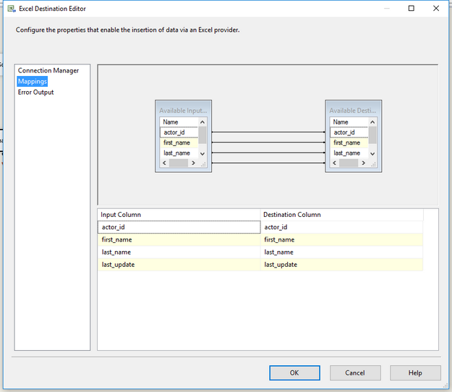Click scroll left arrow in Available Destination list
The height and width of the screenshot is (392, 452).
(x=334, y=163)
